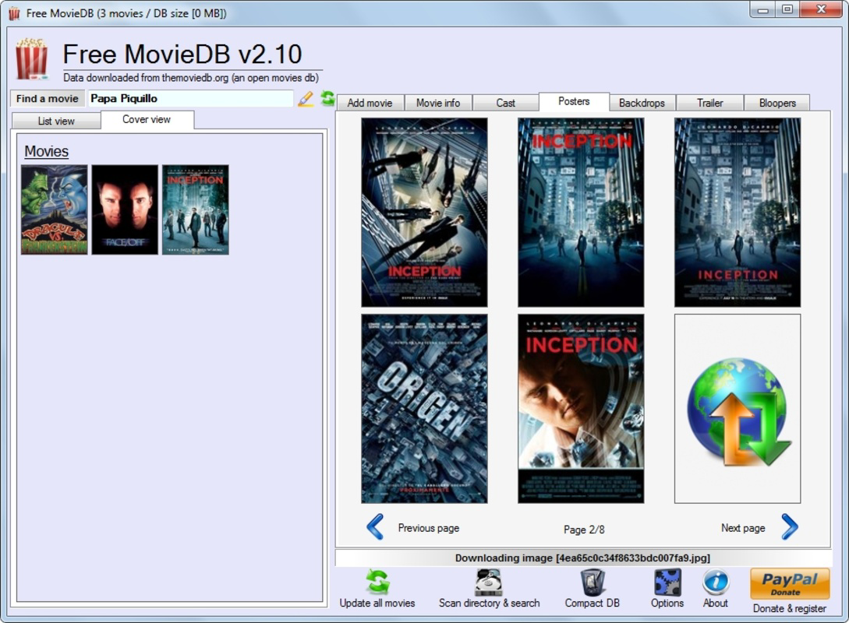Select the Inception cover in Movies list

tap(196, 209)
